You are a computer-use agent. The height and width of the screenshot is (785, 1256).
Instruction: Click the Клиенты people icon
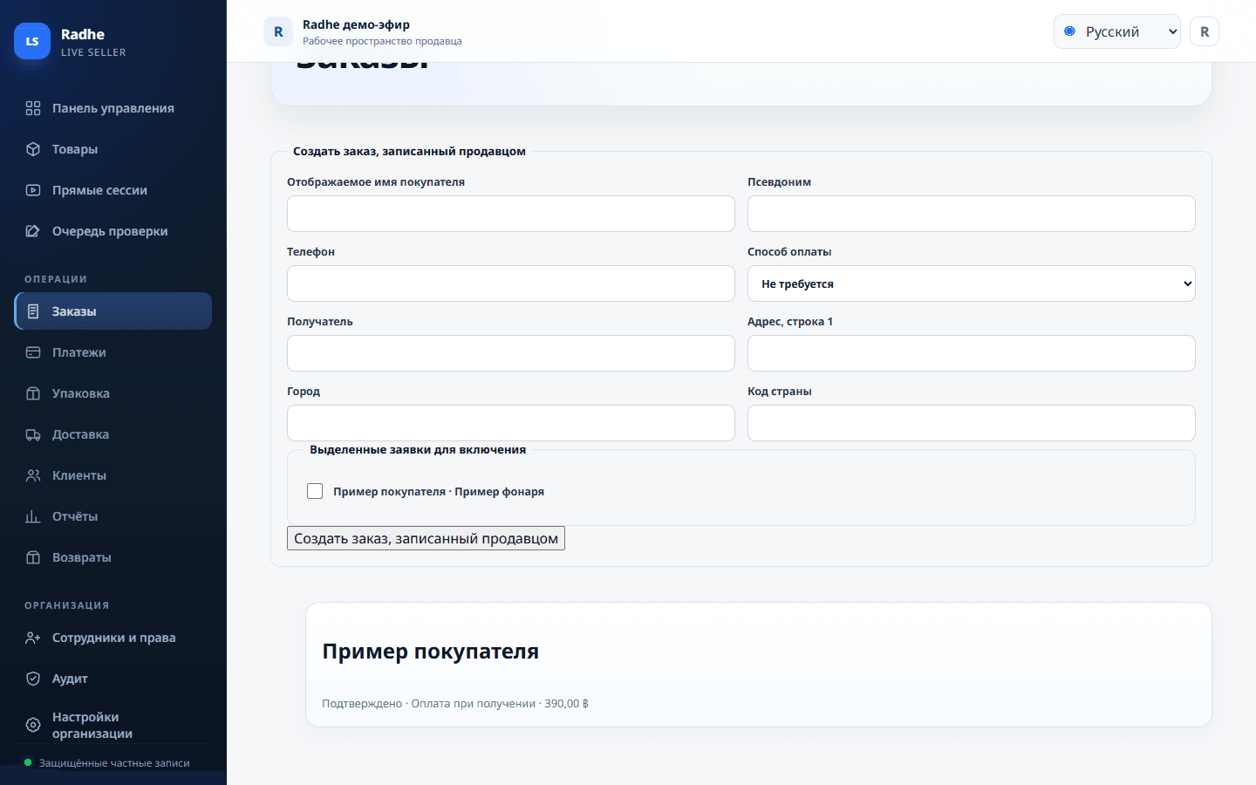[x=33, y=475]
